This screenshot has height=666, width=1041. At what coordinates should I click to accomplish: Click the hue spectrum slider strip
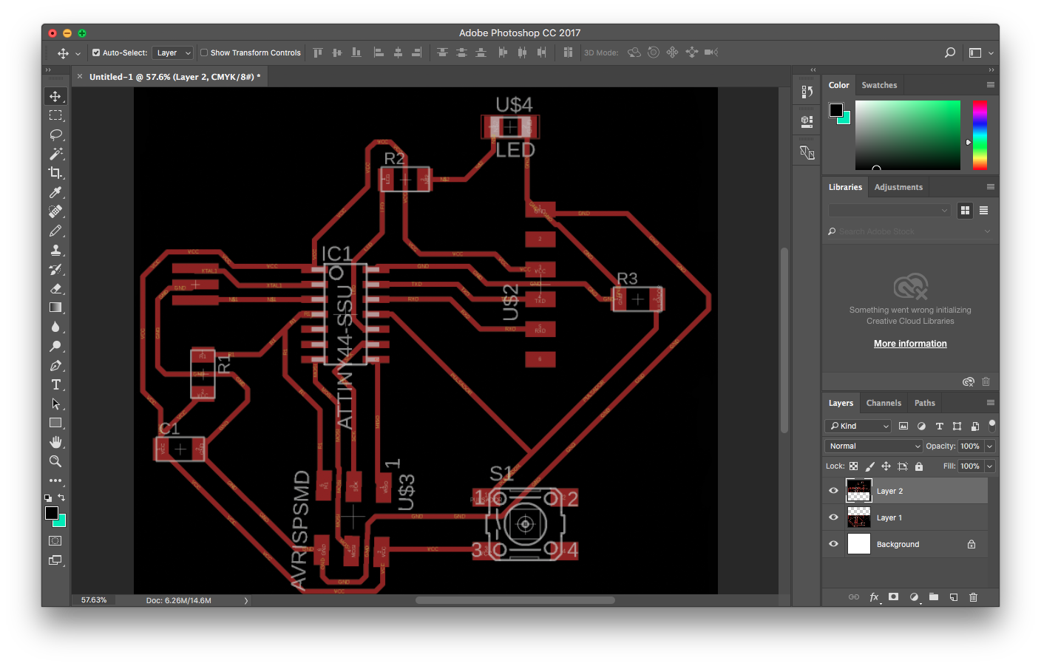coord(980,135)
